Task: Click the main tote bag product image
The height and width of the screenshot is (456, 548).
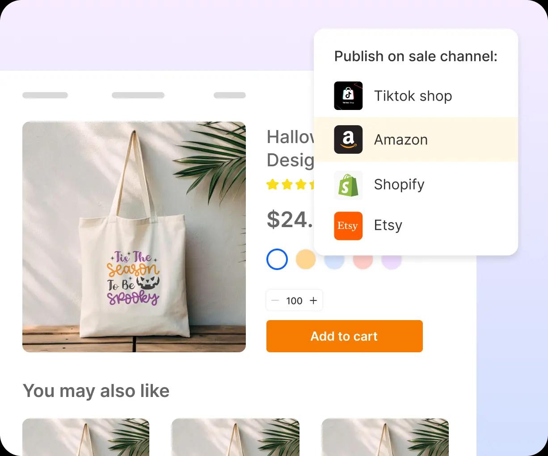Action: tap(134, 236)
